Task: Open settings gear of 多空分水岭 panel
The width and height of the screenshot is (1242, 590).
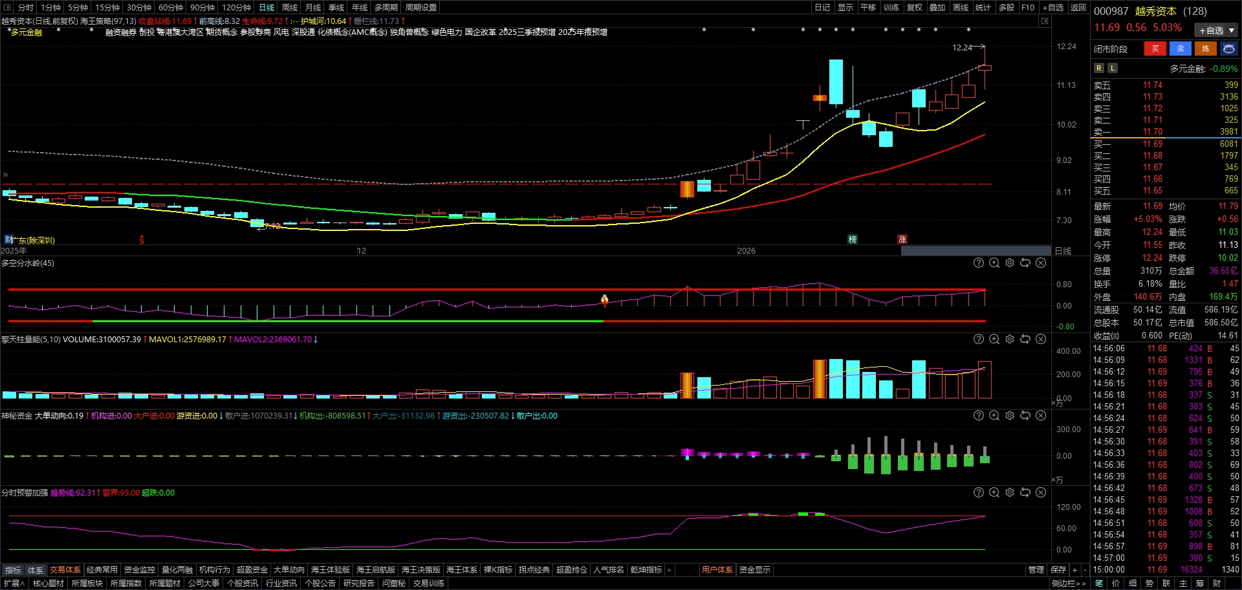Action: [1010, 263]
